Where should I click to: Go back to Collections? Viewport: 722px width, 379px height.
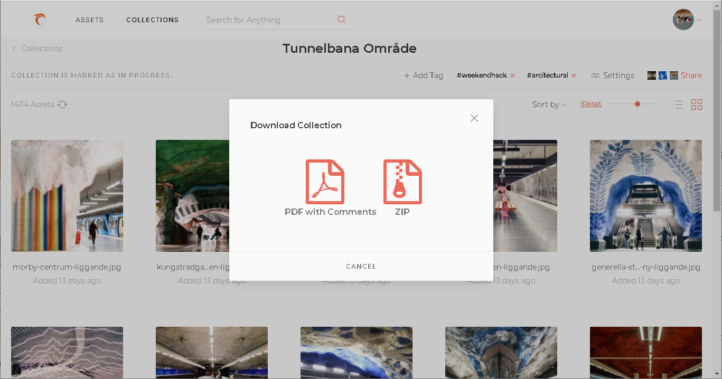[37, 49]
